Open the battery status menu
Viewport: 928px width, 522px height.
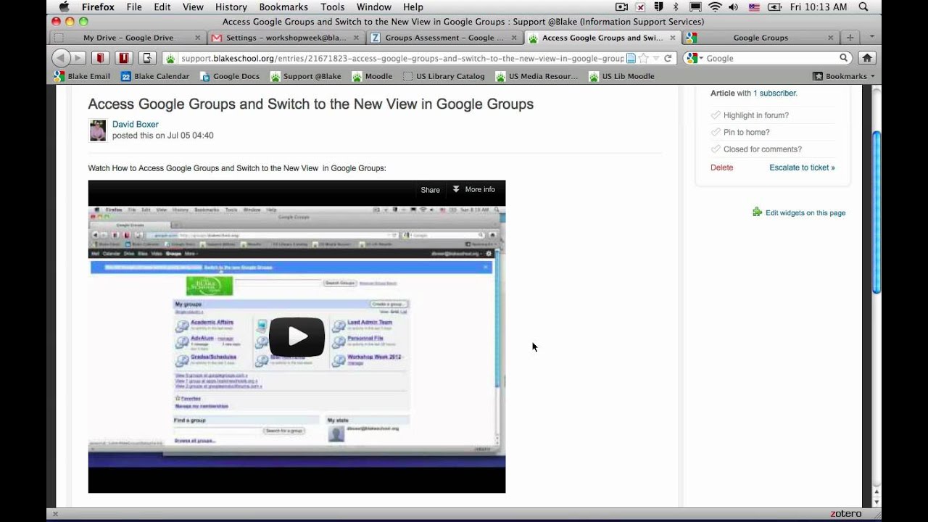point(774,7)
